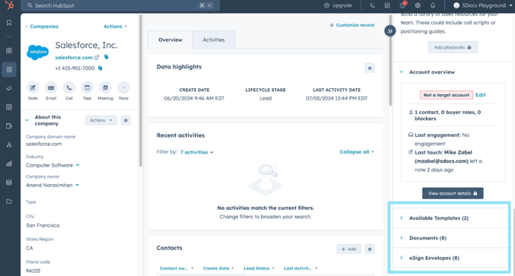
Task: Open the bookmarks sidebar icon
Action: tap(9, 23)
